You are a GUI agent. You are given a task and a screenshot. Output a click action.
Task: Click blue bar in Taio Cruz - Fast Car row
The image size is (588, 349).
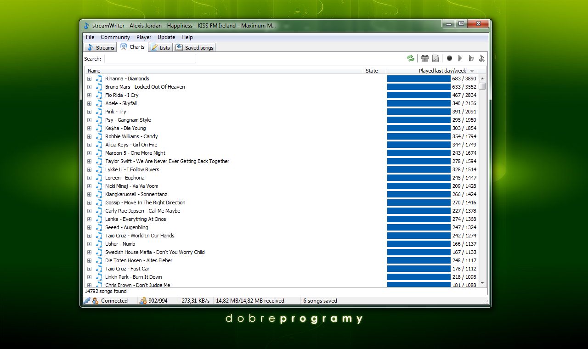pyautogui.click(x=419, y=269)
